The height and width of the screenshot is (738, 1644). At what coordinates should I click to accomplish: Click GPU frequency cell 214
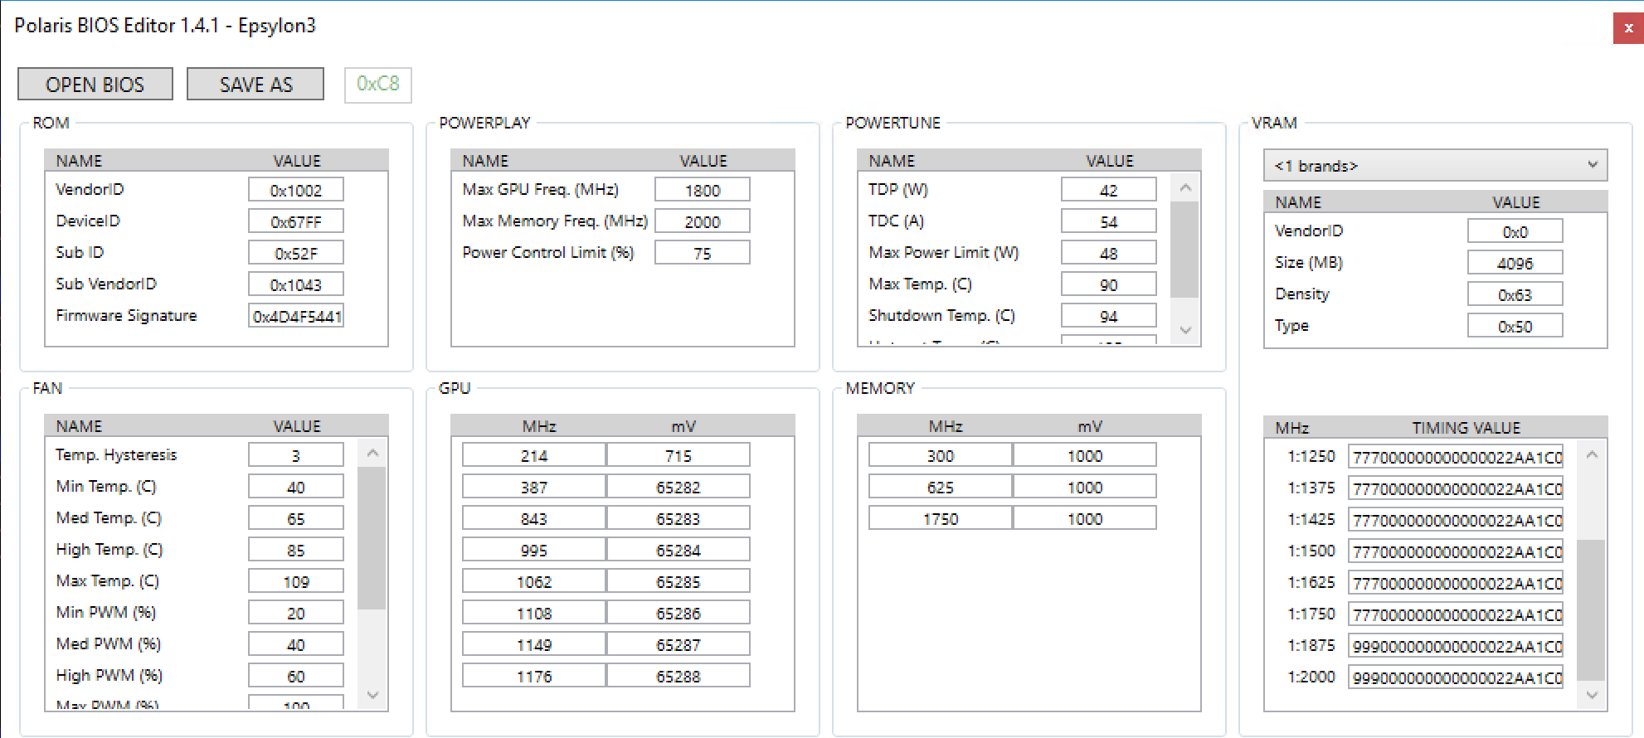coord(534,455)
